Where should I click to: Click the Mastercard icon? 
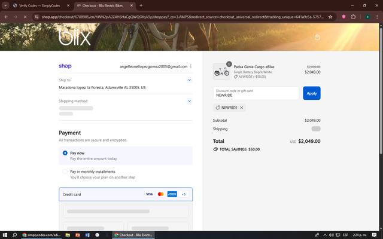(x=161, y=194)
